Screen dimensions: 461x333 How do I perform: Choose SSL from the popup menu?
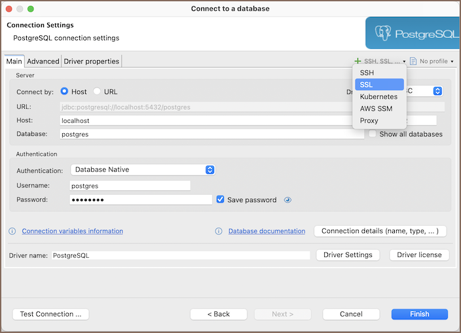point(378,84)
